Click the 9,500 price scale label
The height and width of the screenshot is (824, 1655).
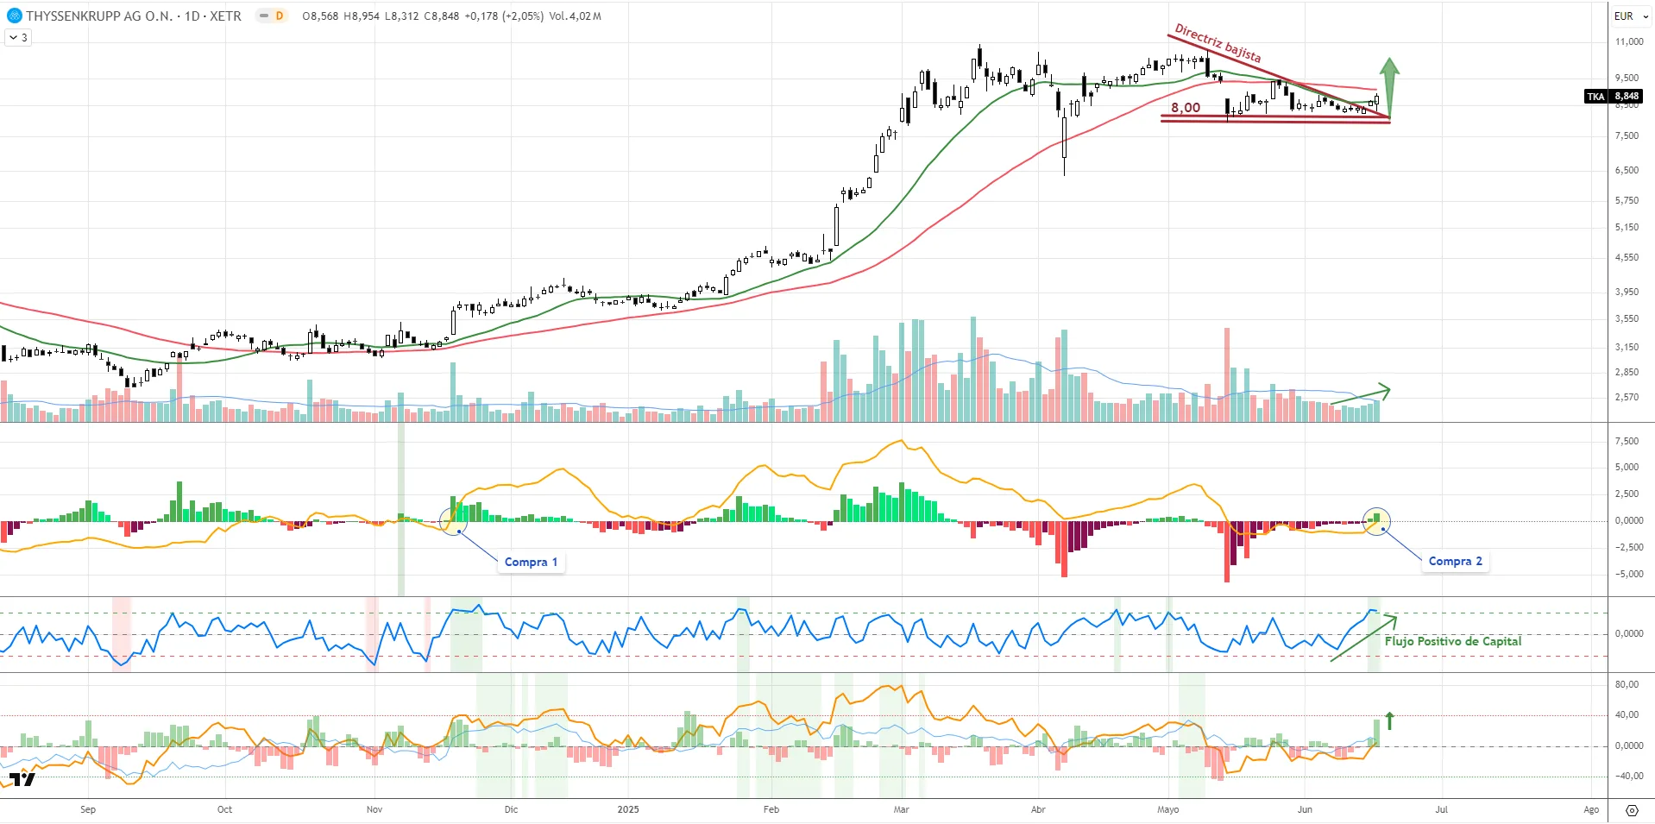[x=1627, y=78]
